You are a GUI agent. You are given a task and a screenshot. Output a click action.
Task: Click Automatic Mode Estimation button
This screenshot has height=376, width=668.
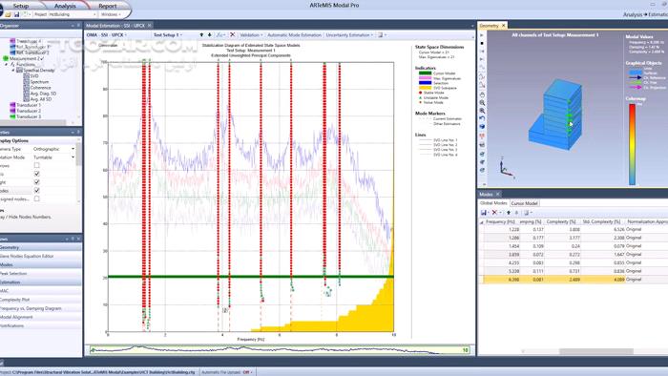(x=294, y=35)
